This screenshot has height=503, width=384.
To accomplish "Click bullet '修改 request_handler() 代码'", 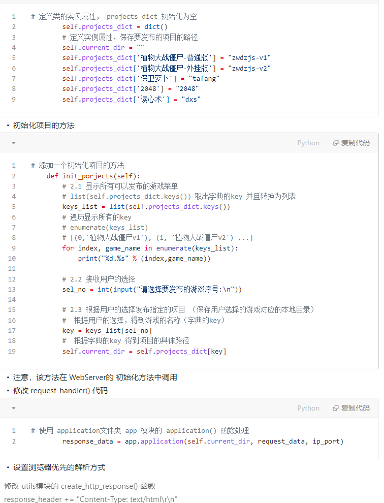I will pyautogui.click(x=60, y=391).
